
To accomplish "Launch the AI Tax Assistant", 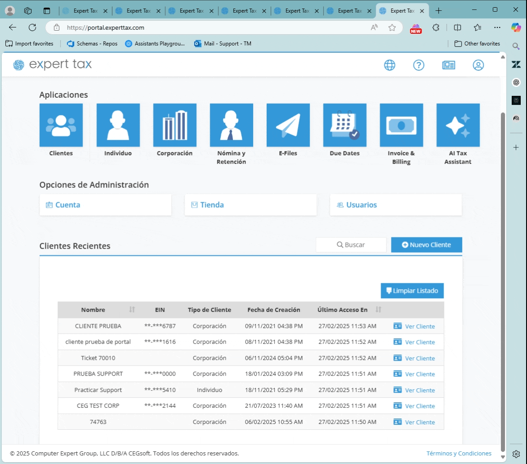I will point(458,125).
